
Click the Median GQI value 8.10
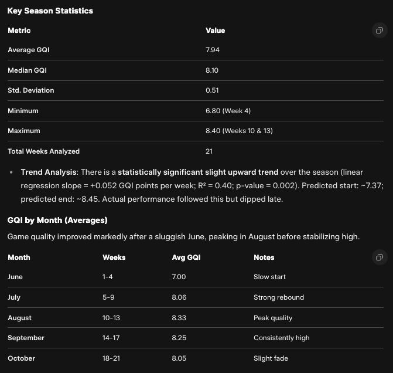click(x=213, y=70)
